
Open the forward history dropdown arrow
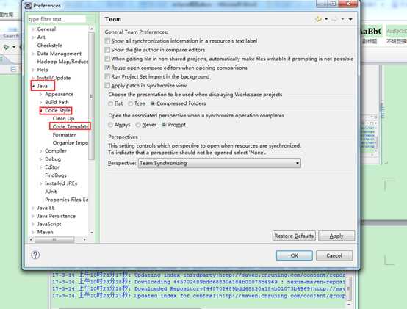[342, 19]
